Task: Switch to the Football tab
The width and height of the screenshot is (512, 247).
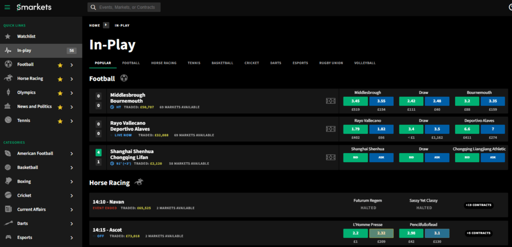Action: point(131,63)
